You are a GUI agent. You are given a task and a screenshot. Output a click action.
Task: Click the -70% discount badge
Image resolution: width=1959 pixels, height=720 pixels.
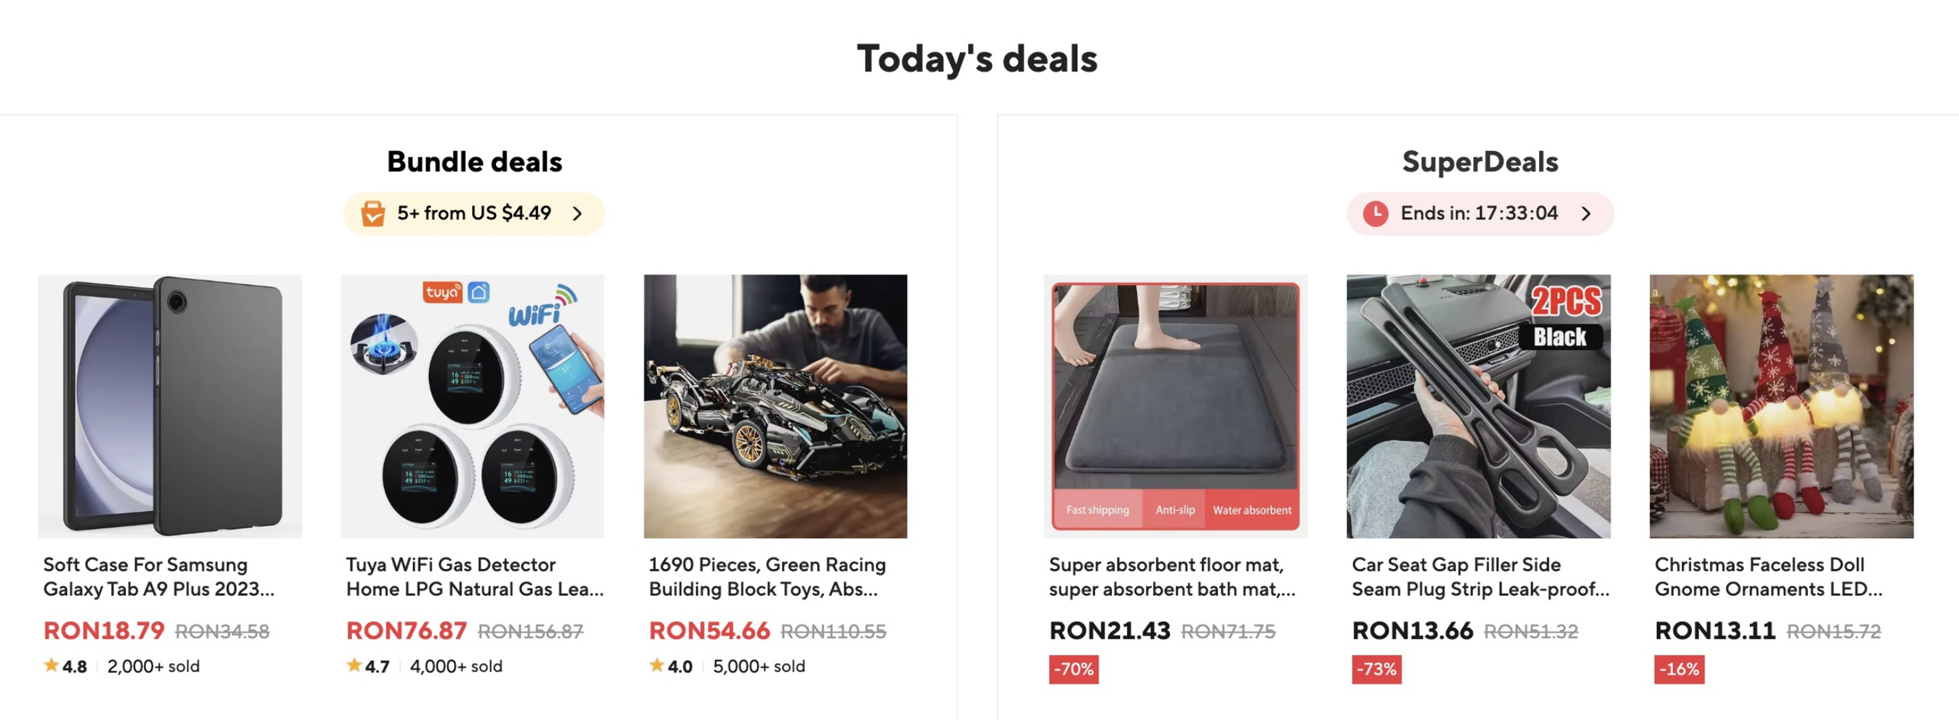(1073, 669)
